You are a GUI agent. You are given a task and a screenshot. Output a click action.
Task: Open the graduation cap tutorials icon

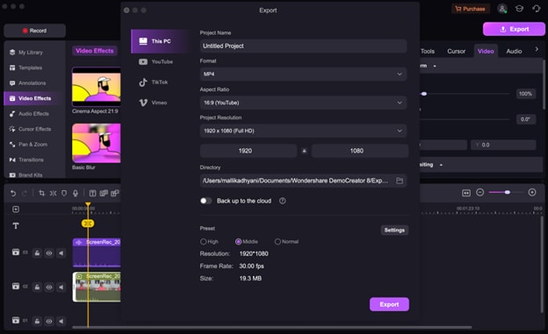[x=519, y=9]
